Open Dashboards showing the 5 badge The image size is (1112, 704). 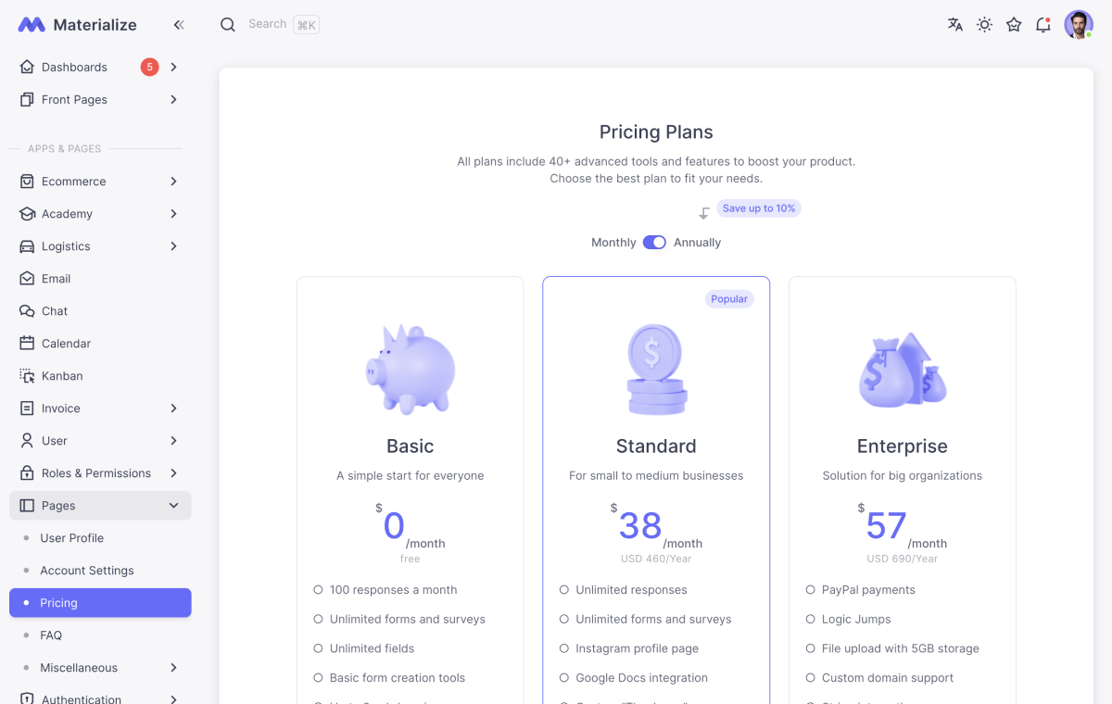pos(74,67)
